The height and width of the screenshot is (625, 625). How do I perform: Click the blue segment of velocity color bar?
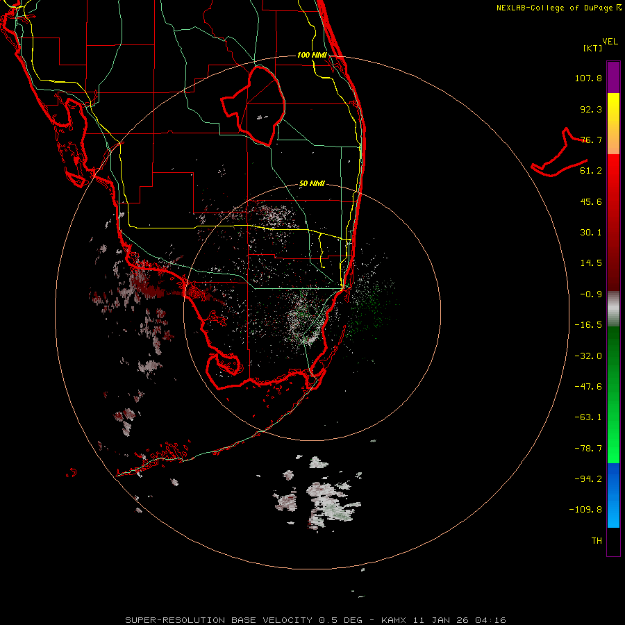pos(613,495)
